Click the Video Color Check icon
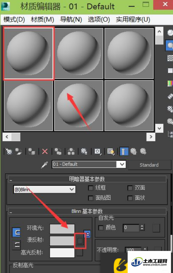 click(x=170, y=83)
